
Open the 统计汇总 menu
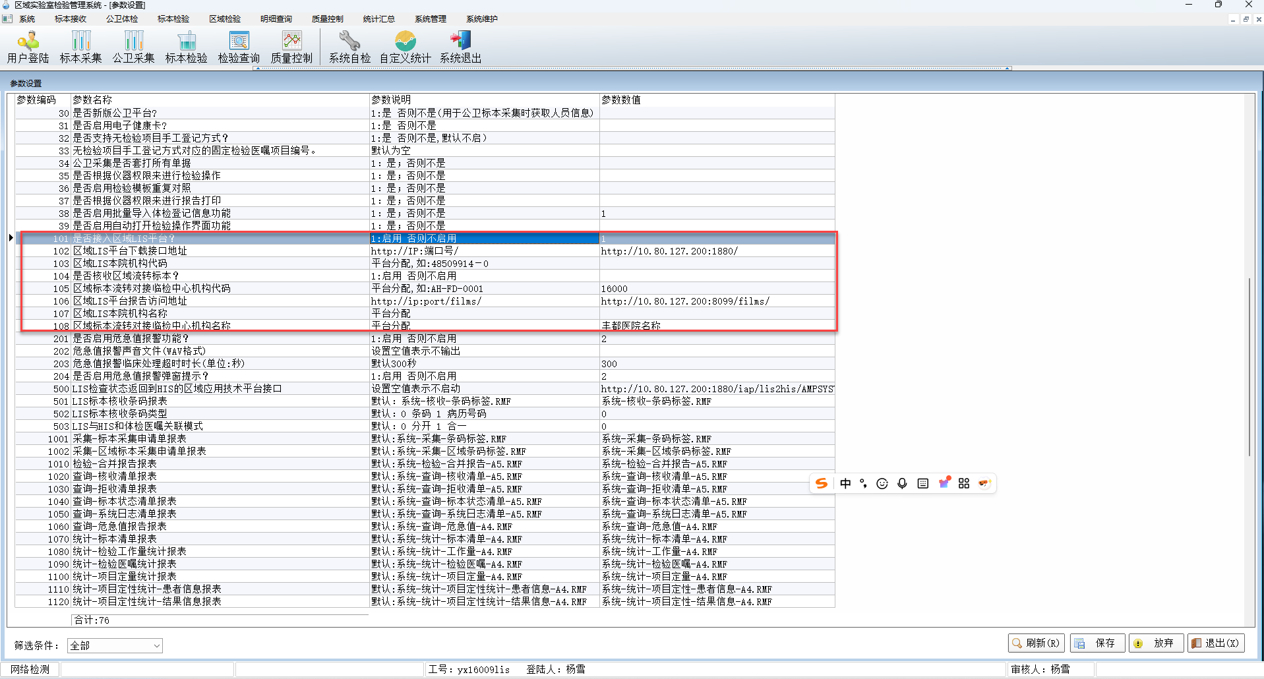(378, 19)
